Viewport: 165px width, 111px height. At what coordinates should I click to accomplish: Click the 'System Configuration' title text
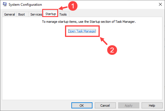25,5
